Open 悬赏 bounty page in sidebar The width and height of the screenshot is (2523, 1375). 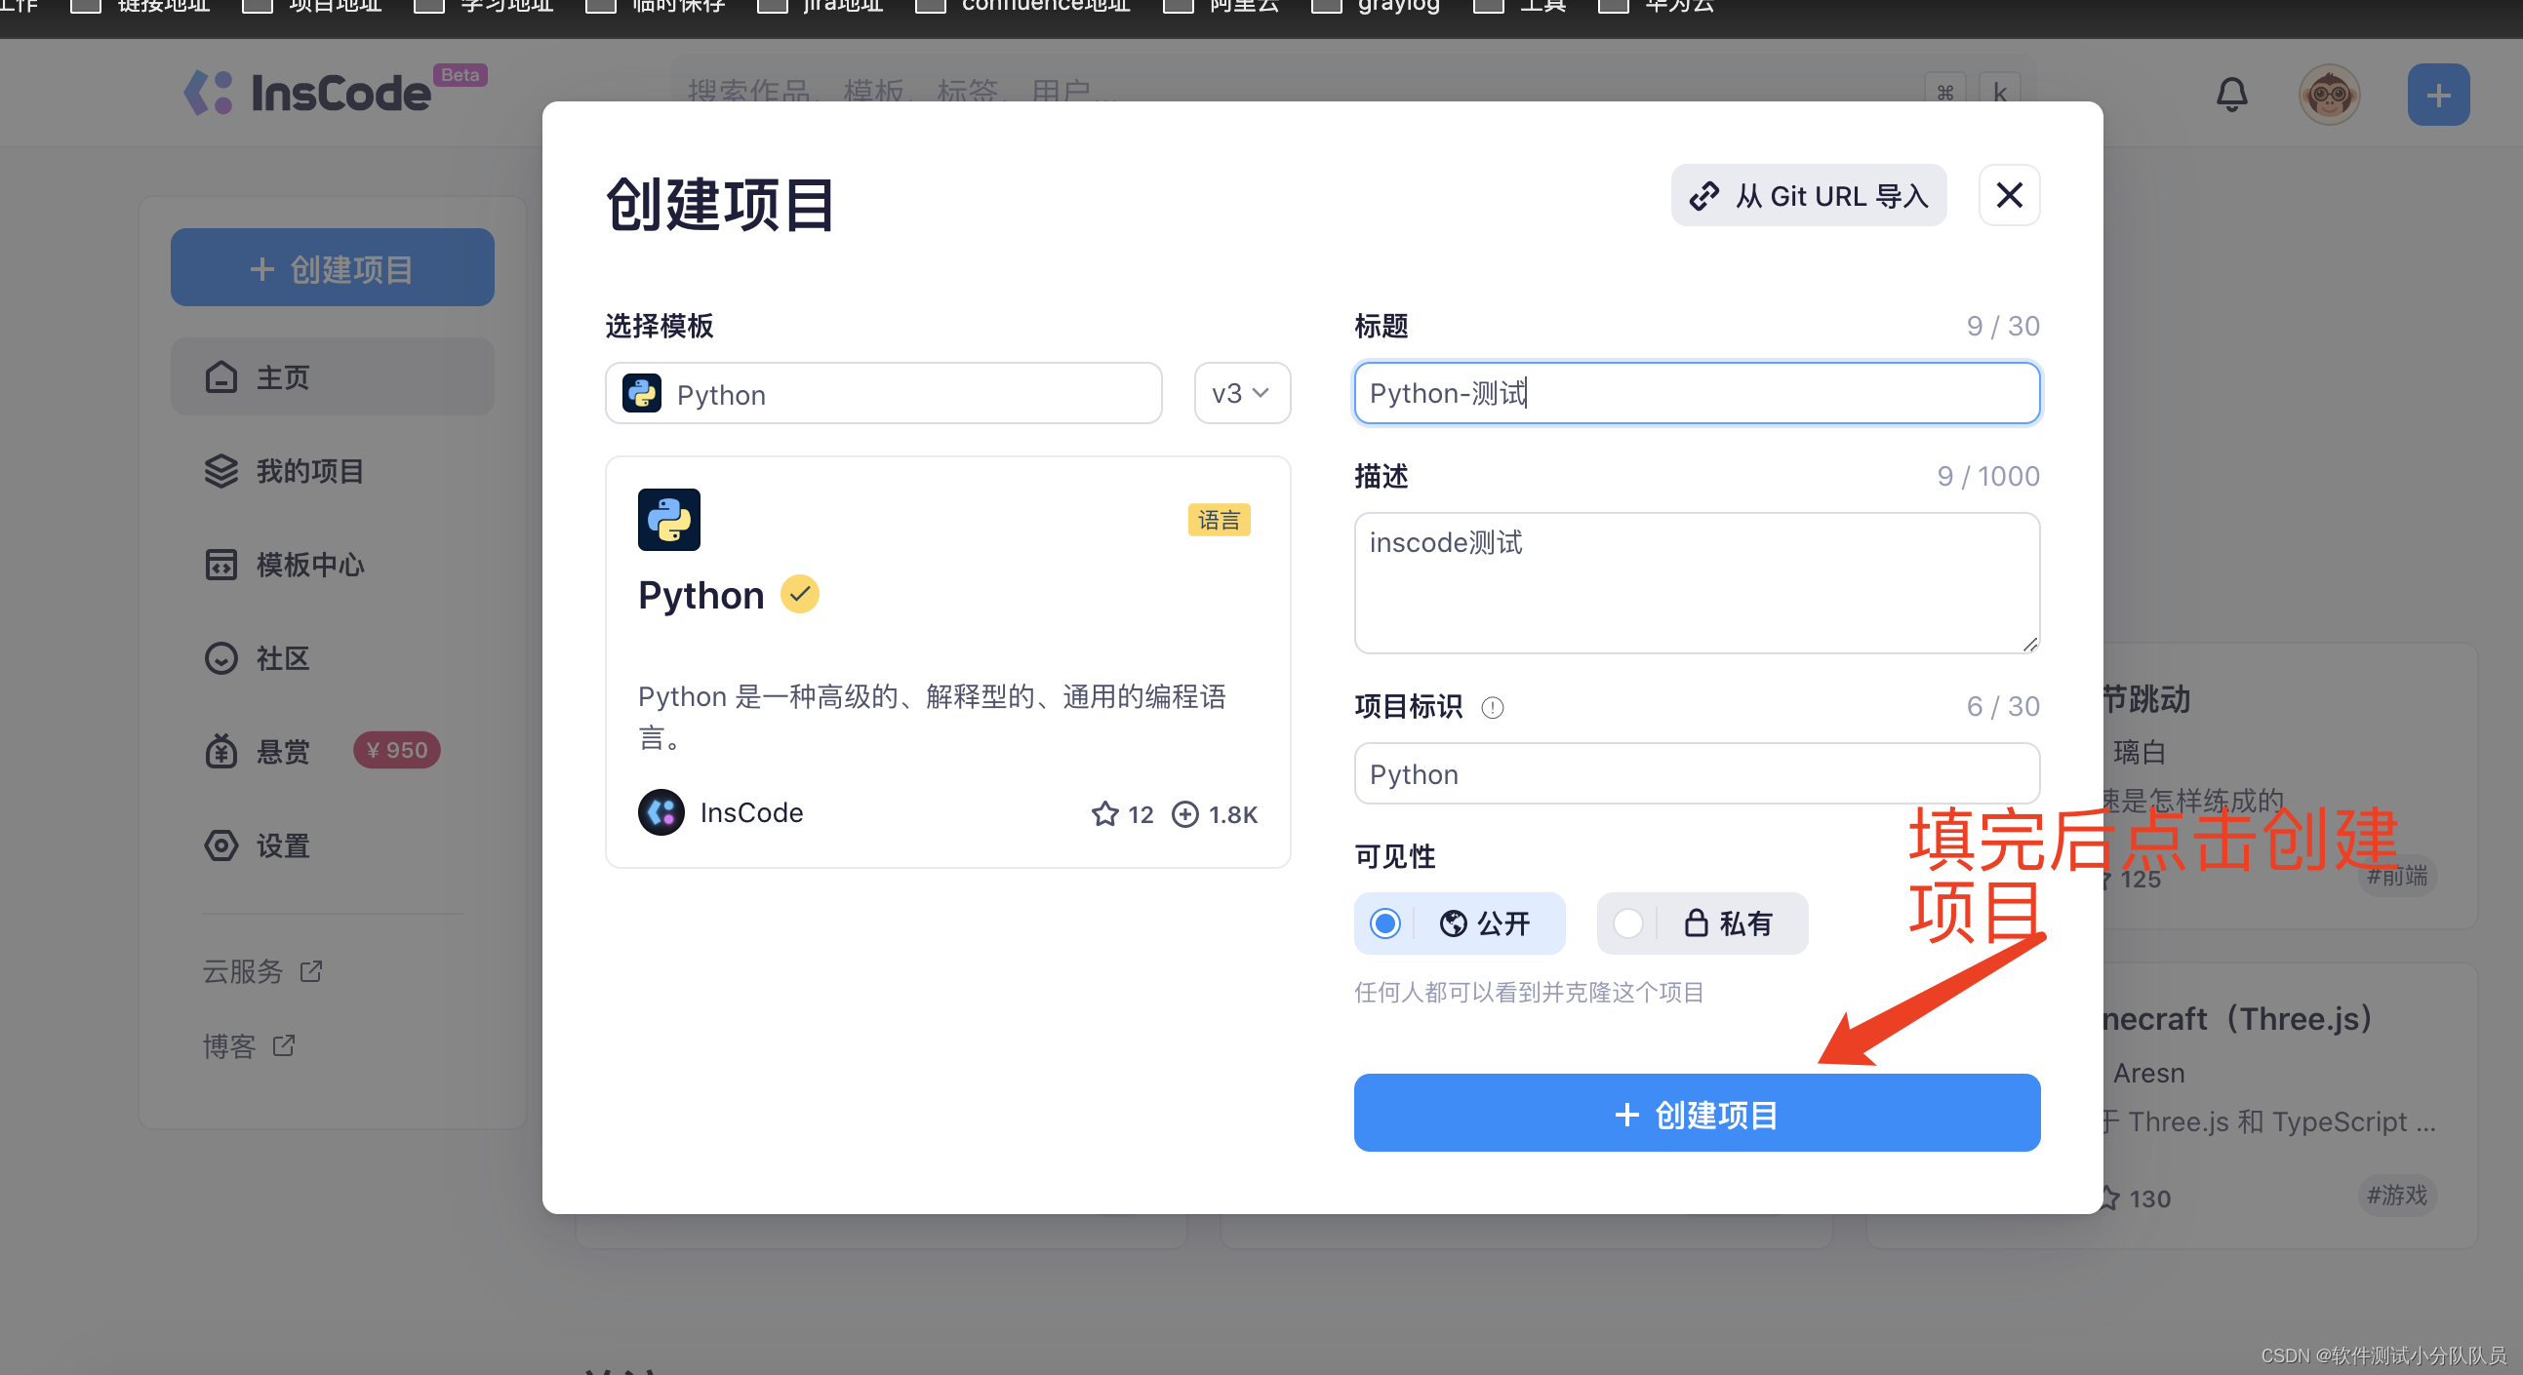pyautogui.click(x=282, y=752)
